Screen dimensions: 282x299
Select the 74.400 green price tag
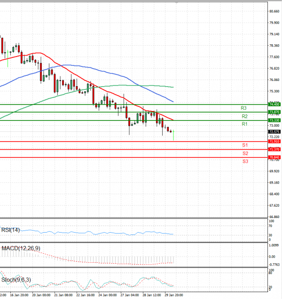pos(274,105)
